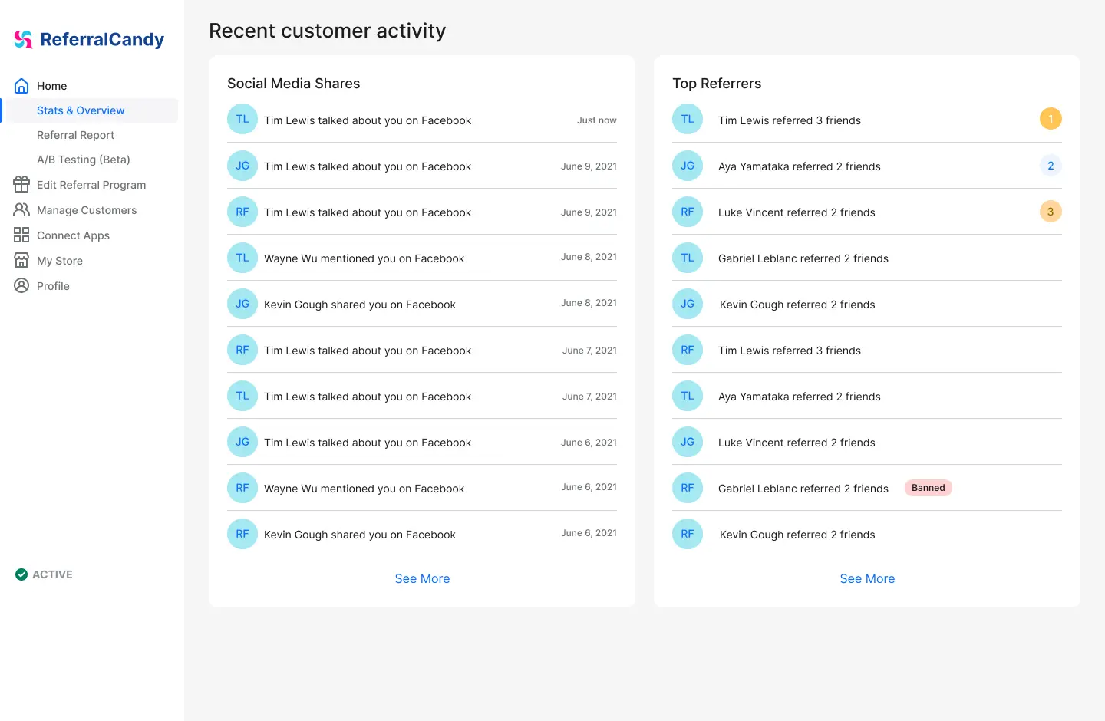Go to A/B Testing (Beta)
1105x721 pixels.
coord(84,160)
